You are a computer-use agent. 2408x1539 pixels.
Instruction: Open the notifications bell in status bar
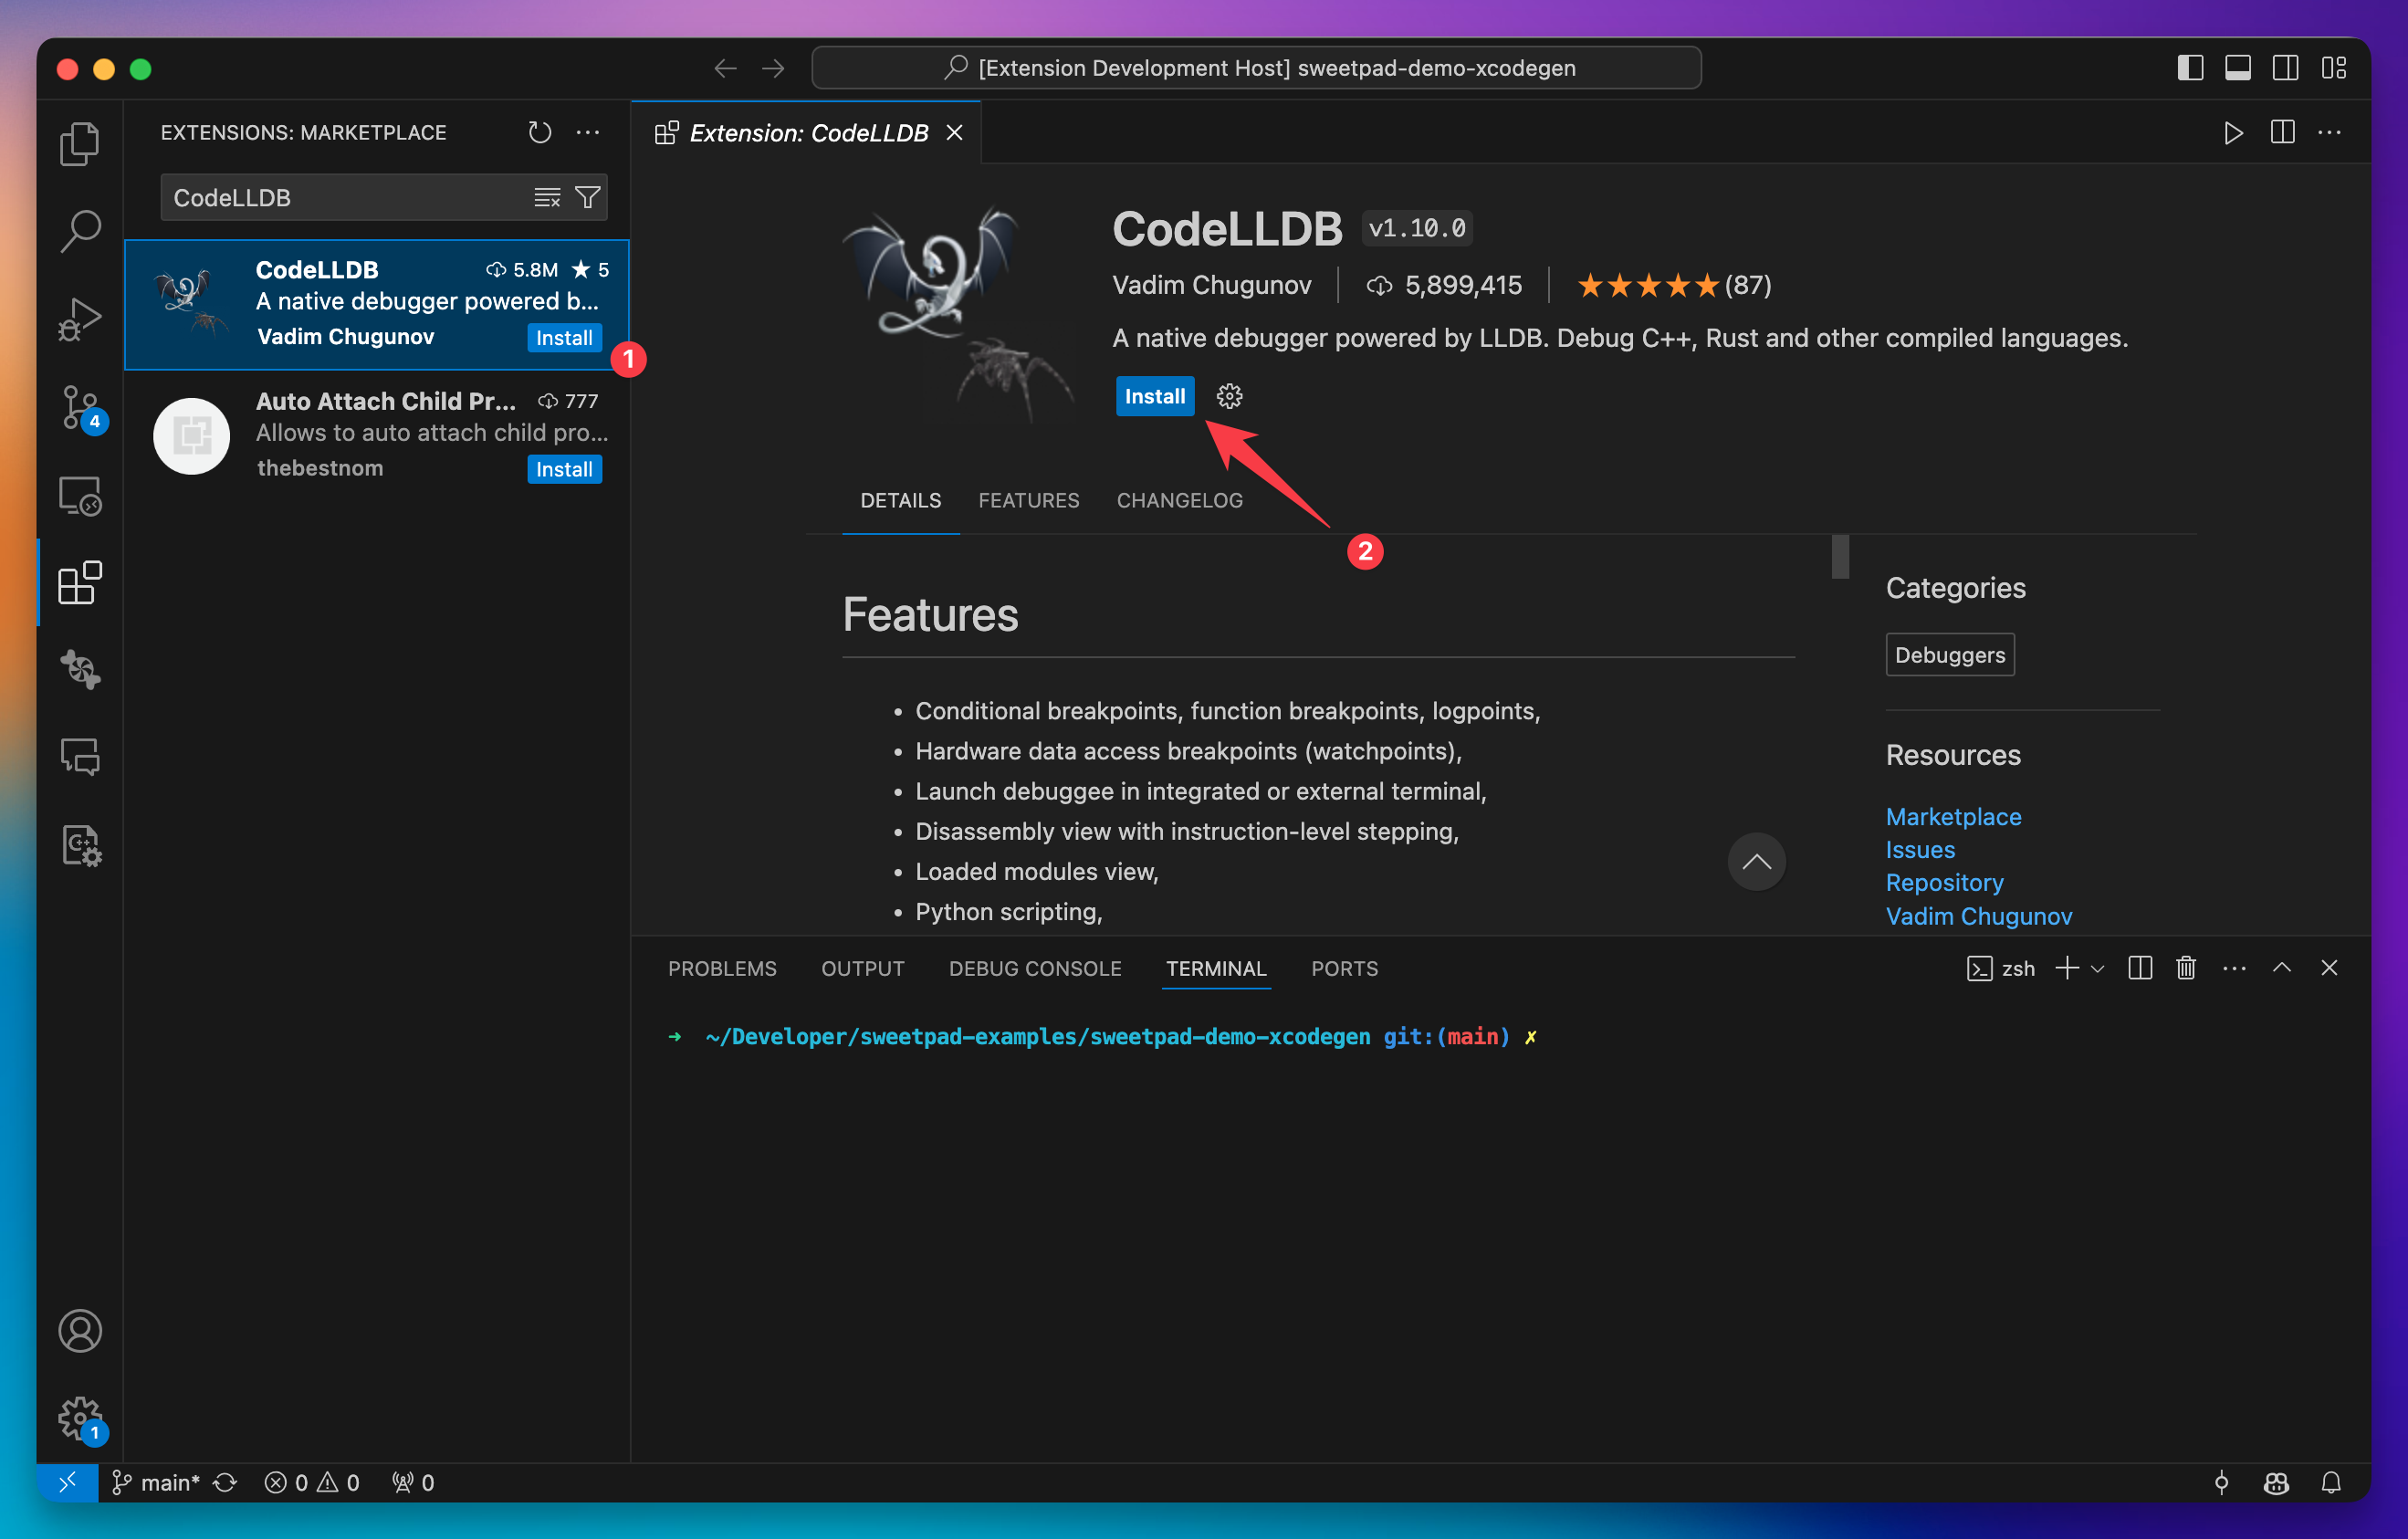[x=2334, y=1483]
